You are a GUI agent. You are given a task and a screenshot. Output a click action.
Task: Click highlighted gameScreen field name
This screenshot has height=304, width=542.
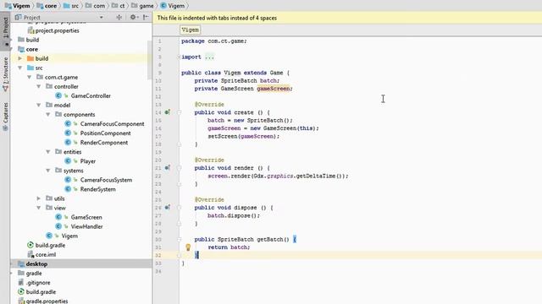pyautogui.click(x=273, y=89)
